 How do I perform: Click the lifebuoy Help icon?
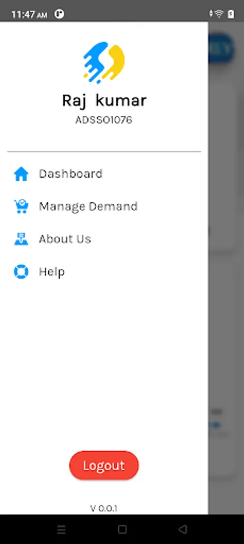point(21,271)
